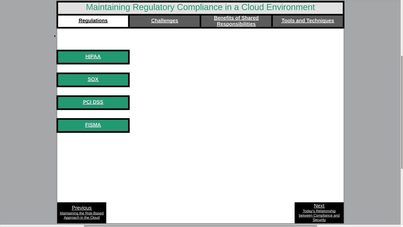Image resolution: width=403 pixels, height=227 pixels.
Task: Open Benefits of Shared Responsibilities tab
Action: coord(236,21)
